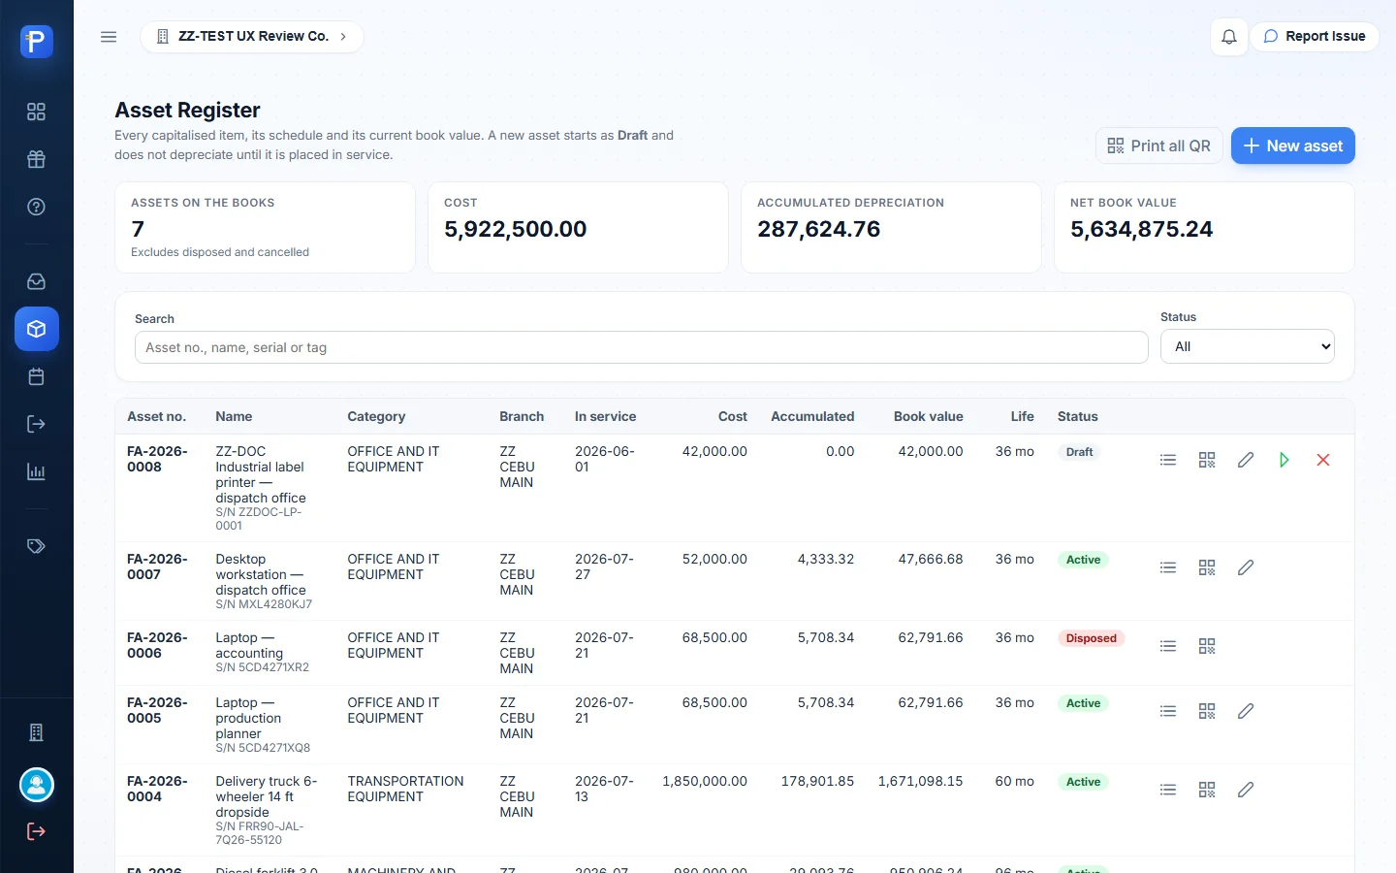Open the price tag sidebar icon

pos(36,546)
